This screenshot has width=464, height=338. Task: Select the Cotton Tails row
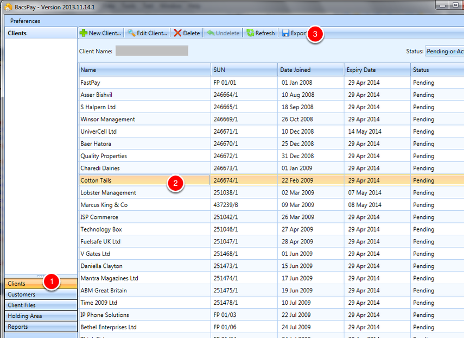[x=271, y=180]
